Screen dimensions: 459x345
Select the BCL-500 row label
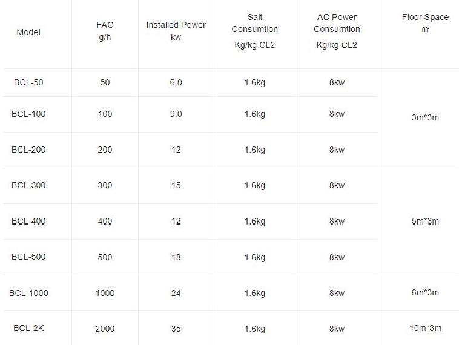(x=28, y=257)
